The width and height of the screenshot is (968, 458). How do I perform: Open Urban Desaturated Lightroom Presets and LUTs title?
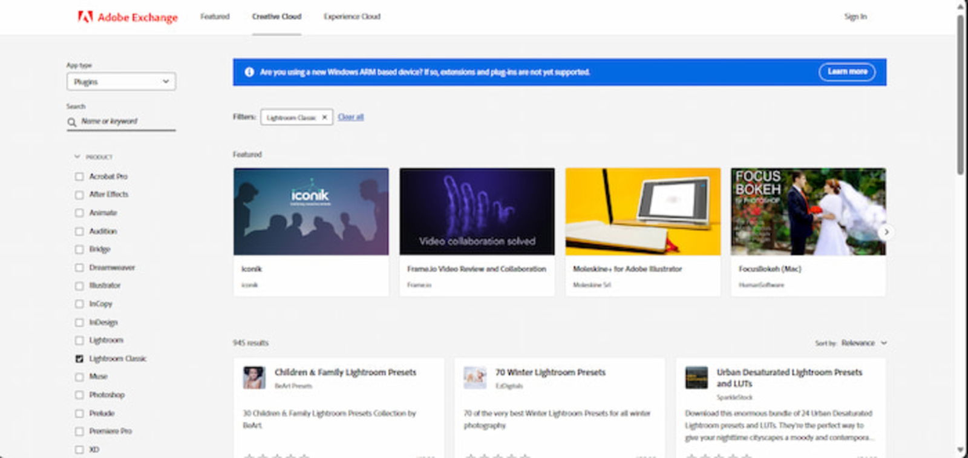click(790, 378)
